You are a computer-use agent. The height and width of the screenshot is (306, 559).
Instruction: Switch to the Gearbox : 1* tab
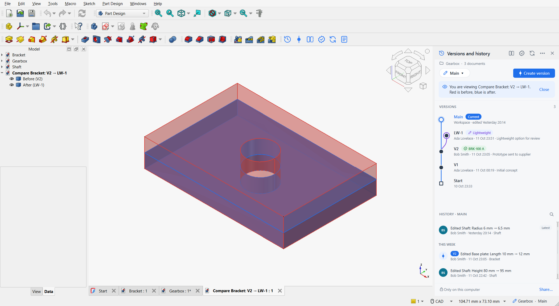pos(180,291)
